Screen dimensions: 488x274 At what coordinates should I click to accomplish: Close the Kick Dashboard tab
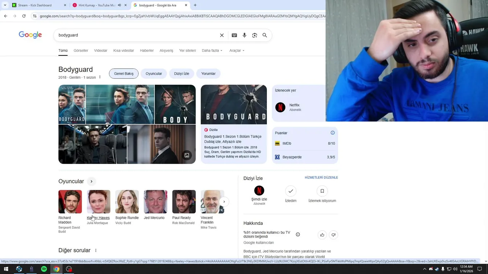pyautogui.click(x=65, y=5)
